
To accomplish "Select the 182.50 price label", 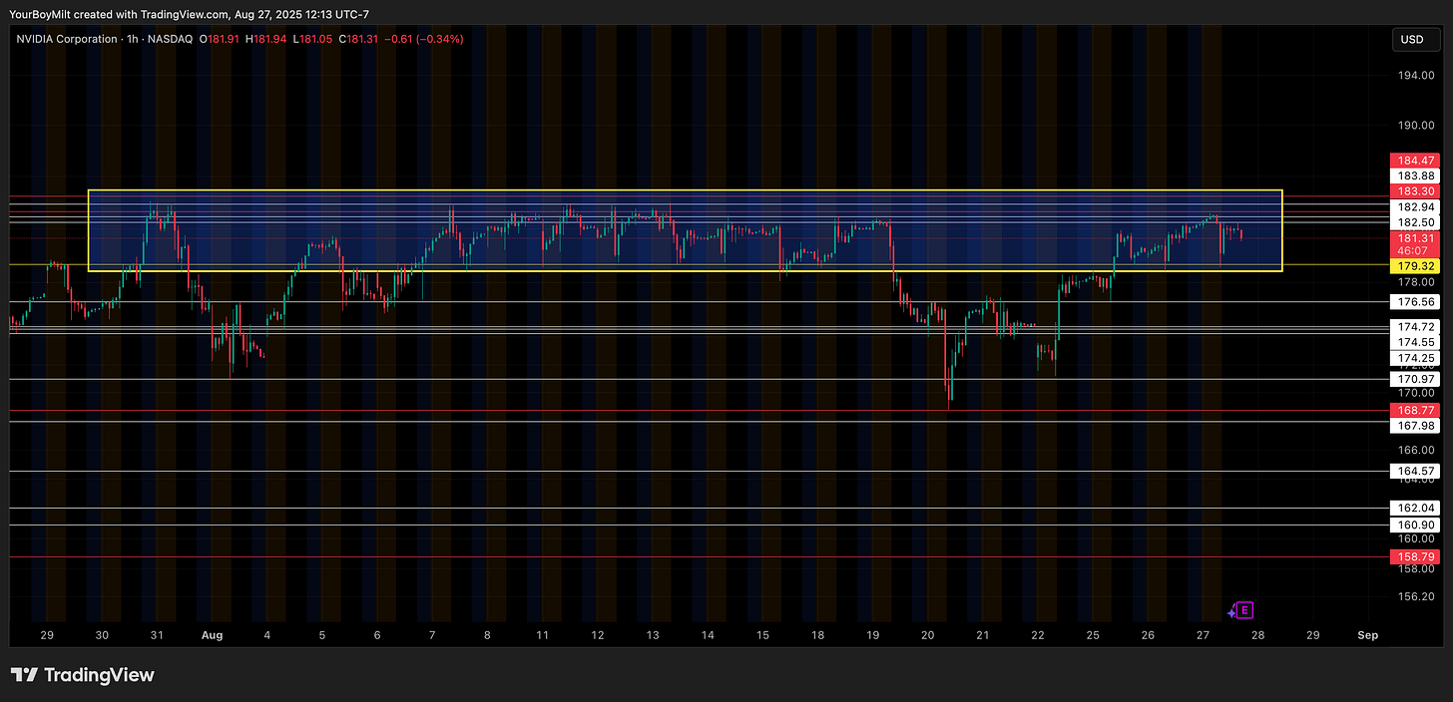I will pos(1415,222).
